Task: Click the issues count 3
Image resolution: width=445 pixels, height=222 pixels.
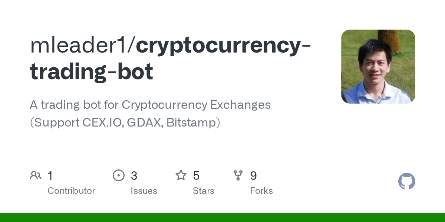Action: [x=134, y=176]
